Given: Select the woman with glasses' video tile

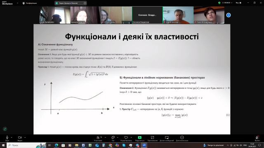Looking at the screenshot, I should tap(116, 15).
